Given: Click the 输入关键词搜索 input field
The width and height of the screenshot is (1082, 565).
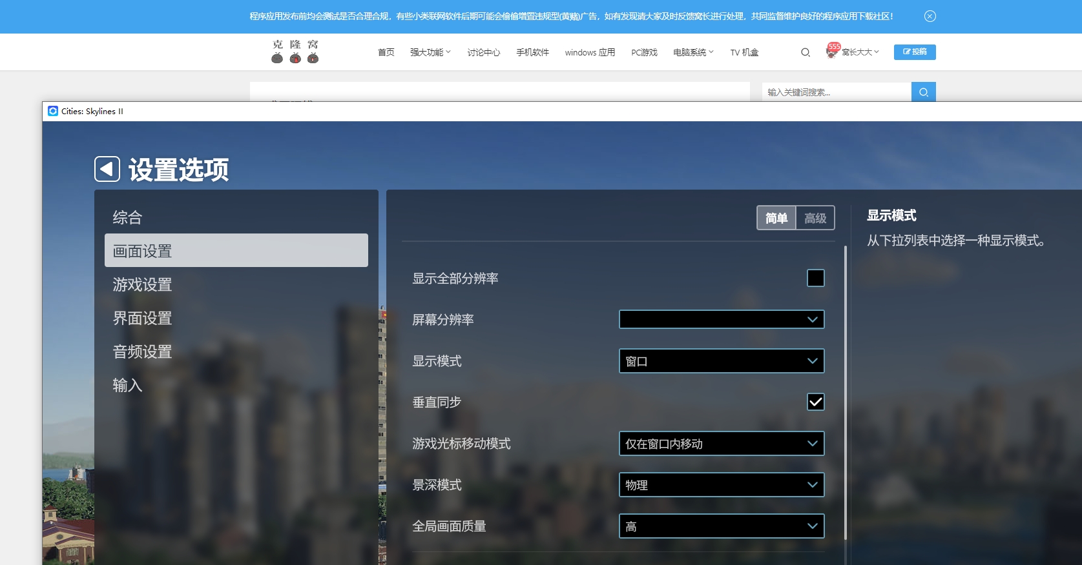Looking at the screenshot, I should tap(837, 92).
